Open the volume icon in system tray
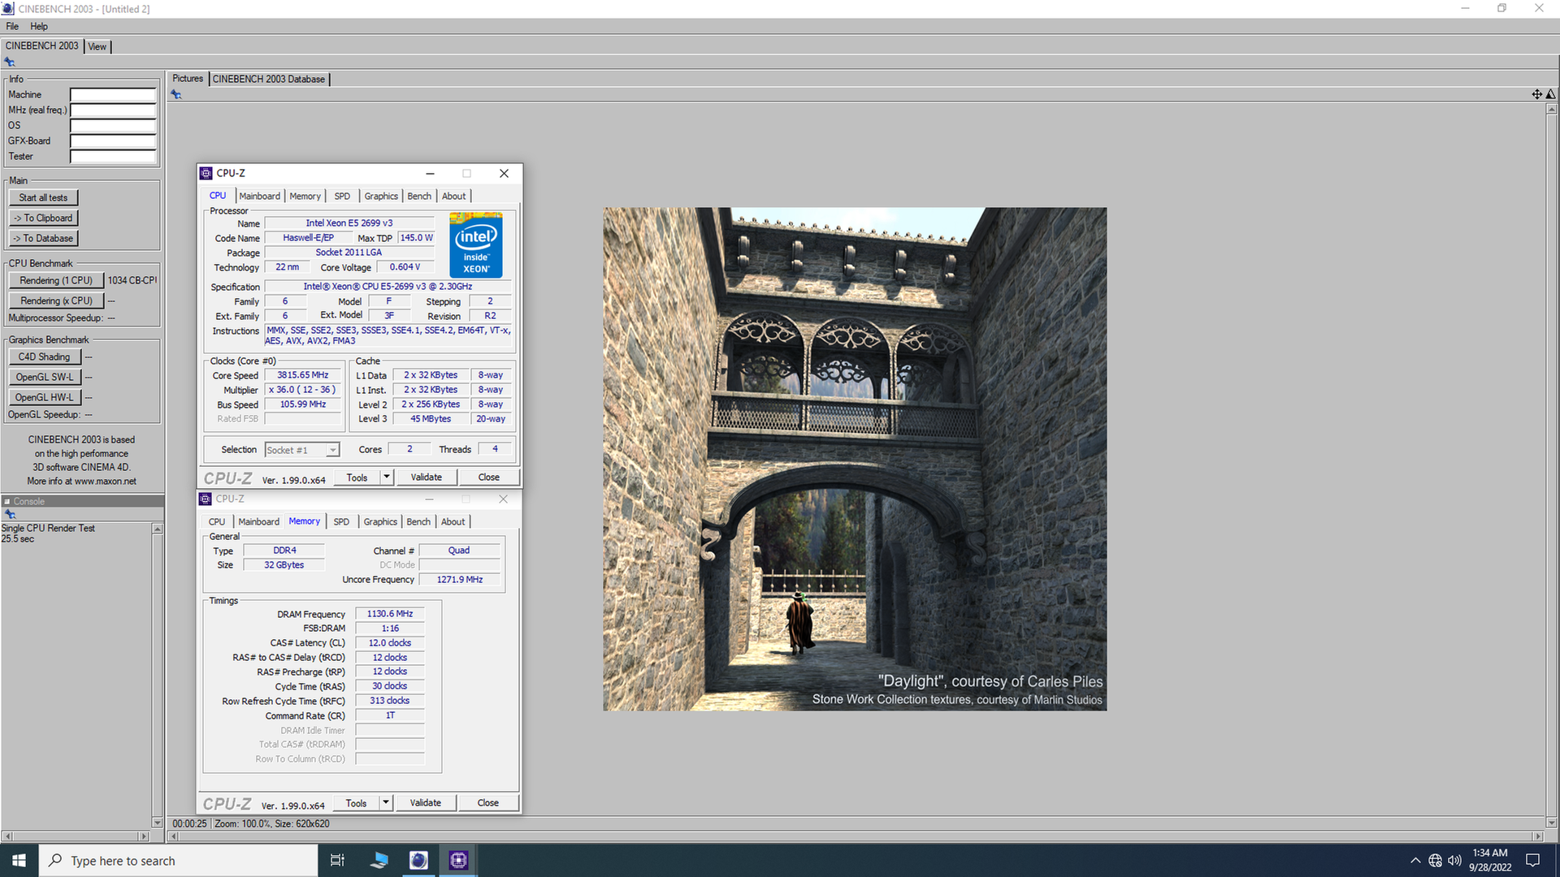Screen dimensions: 1560x877 pos(1454,860)
